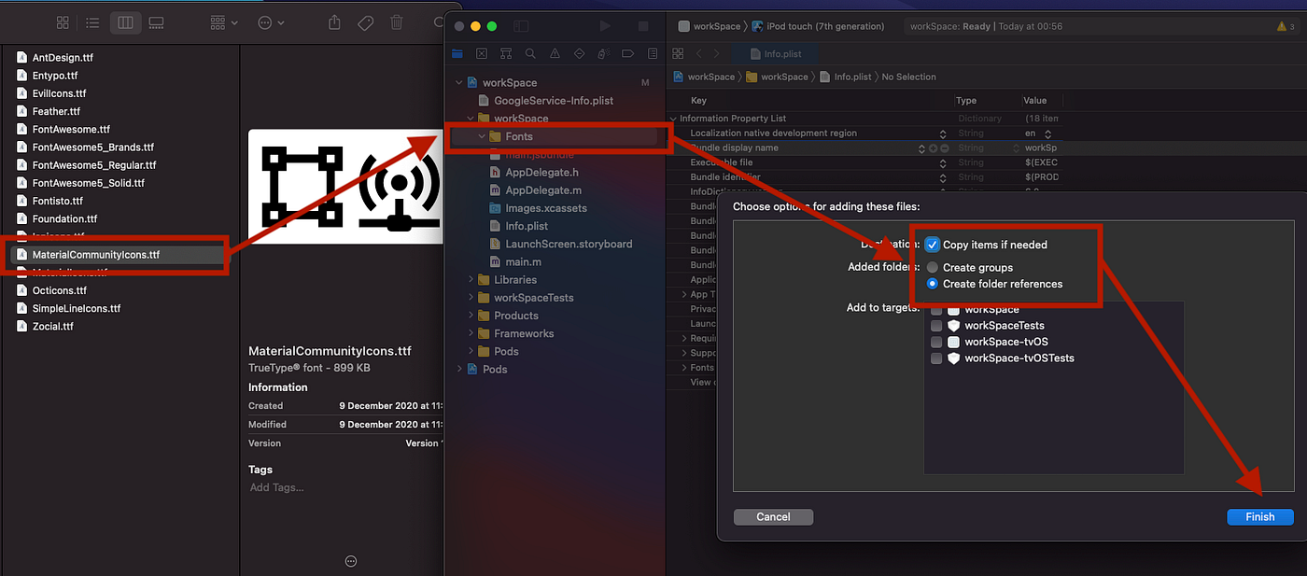Click workSpace in the breadcrumb path
The image size is (1307, 576).
pos(710,77)
